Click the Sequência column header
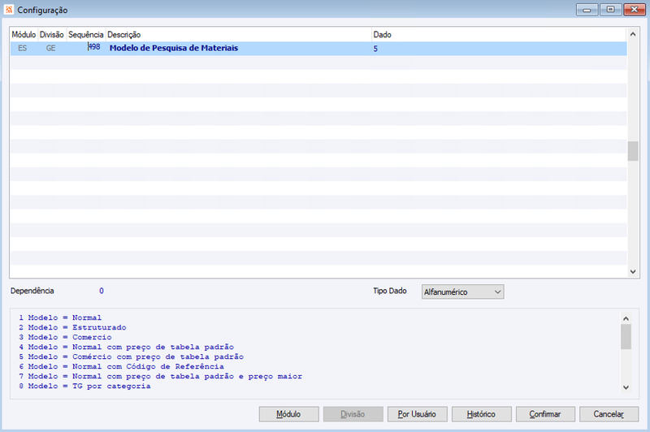The width and height of the screenshot is (650, 432). point(86,35)
